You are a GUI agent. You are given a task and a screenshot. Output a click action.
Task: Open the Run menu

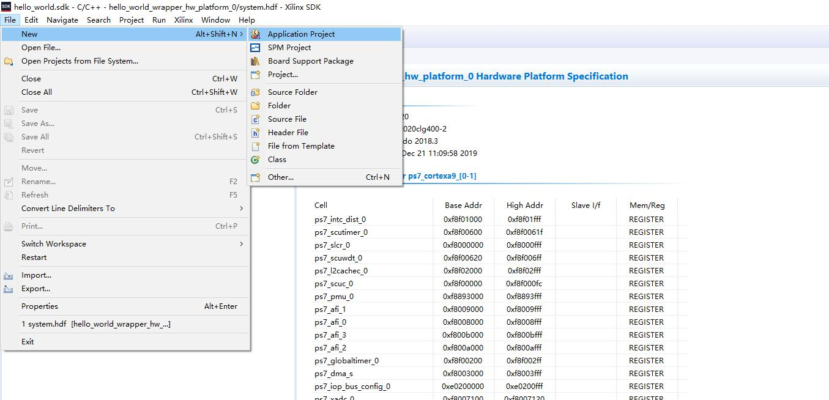coord(159,20)
